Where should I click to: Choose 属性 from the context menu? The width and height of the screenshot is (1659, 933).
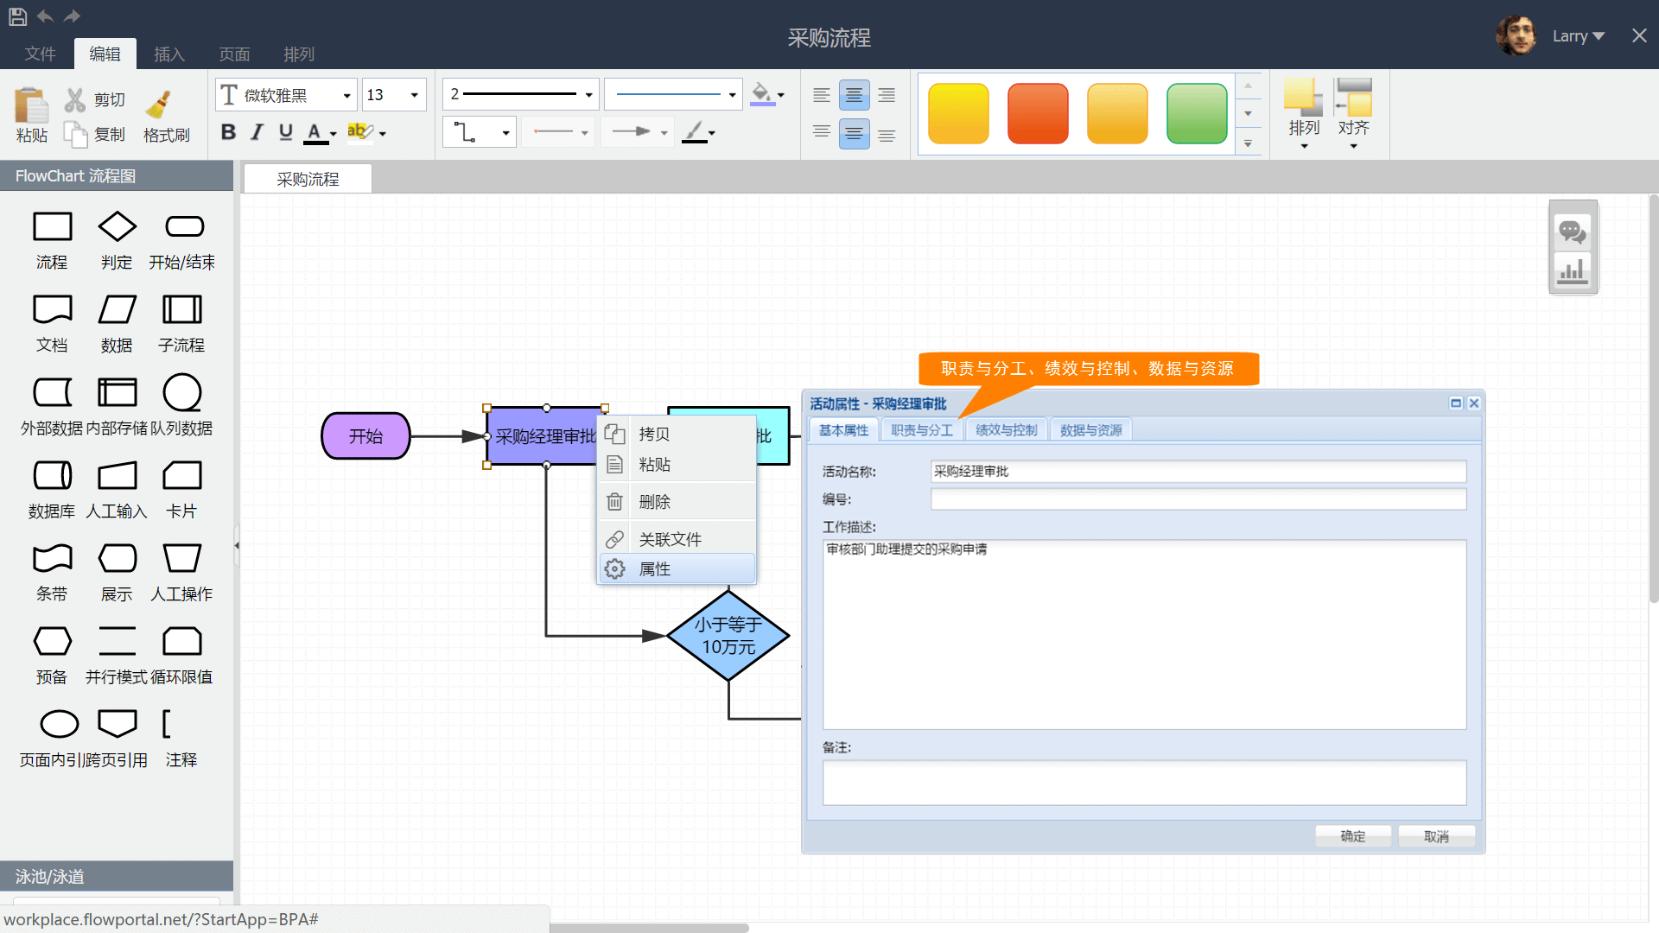654,569
